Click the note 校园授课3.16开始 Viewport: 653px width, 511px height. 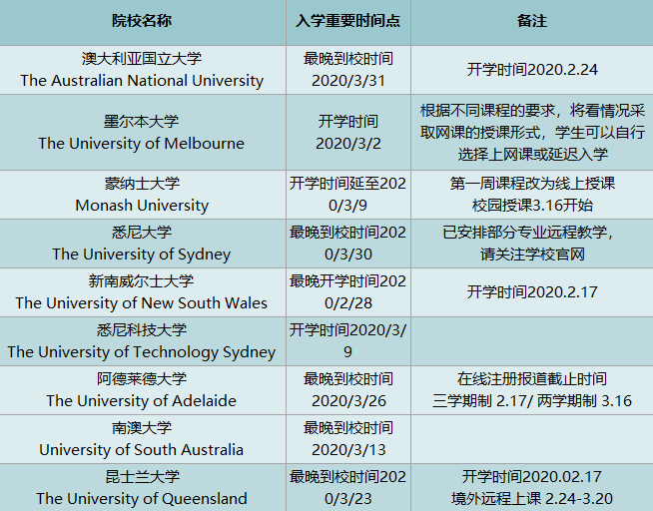[x=532, y=206]
